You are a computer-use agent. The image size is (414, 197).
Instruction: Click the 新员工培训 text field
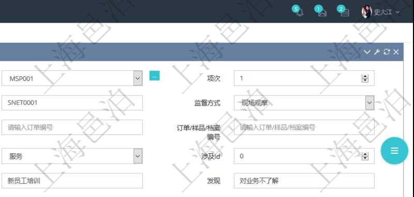point(72,180)
